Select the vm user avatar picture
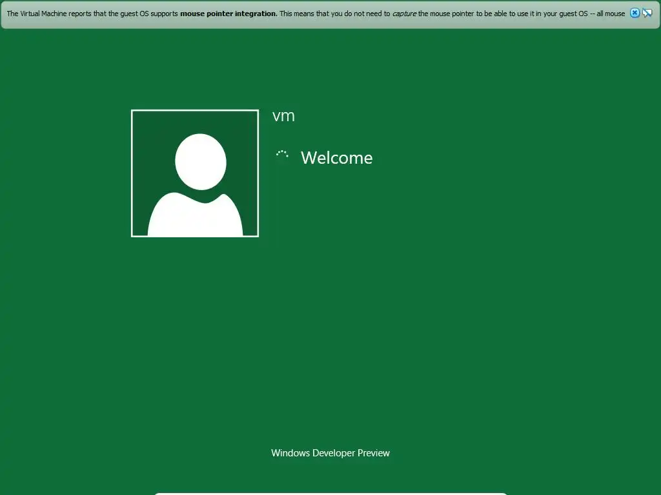 [195, 173]
